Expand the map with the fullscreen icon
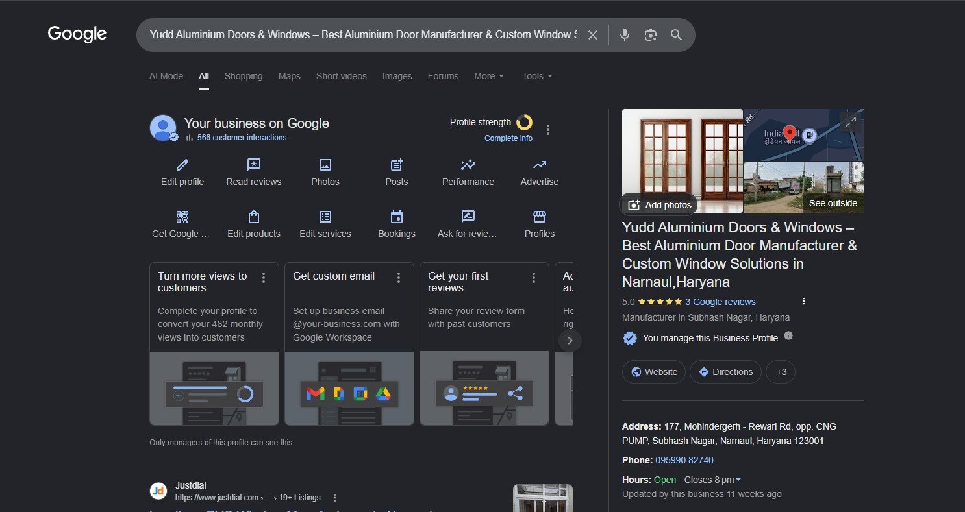This screenshot has width=965, height=512. pos(850,122)
